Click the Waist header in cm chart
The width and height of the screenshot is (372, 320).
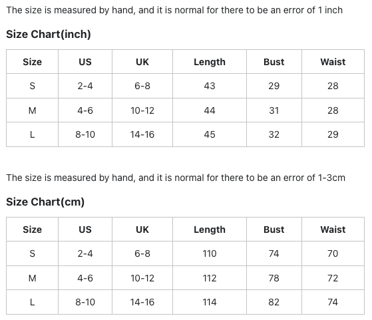pos(333,230)
